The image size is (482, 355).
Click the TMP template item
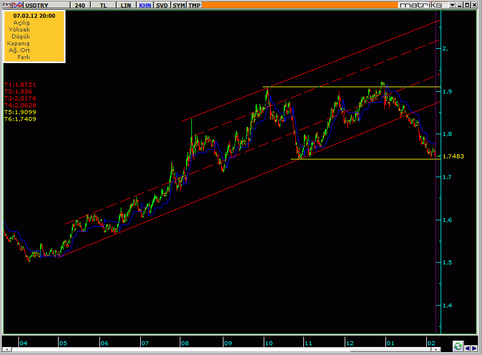[195, 5]
